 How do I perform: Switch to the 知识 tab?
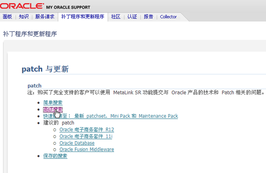(24, 17)
